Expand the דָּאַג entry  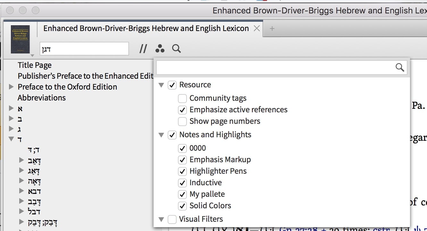point(21,170)
